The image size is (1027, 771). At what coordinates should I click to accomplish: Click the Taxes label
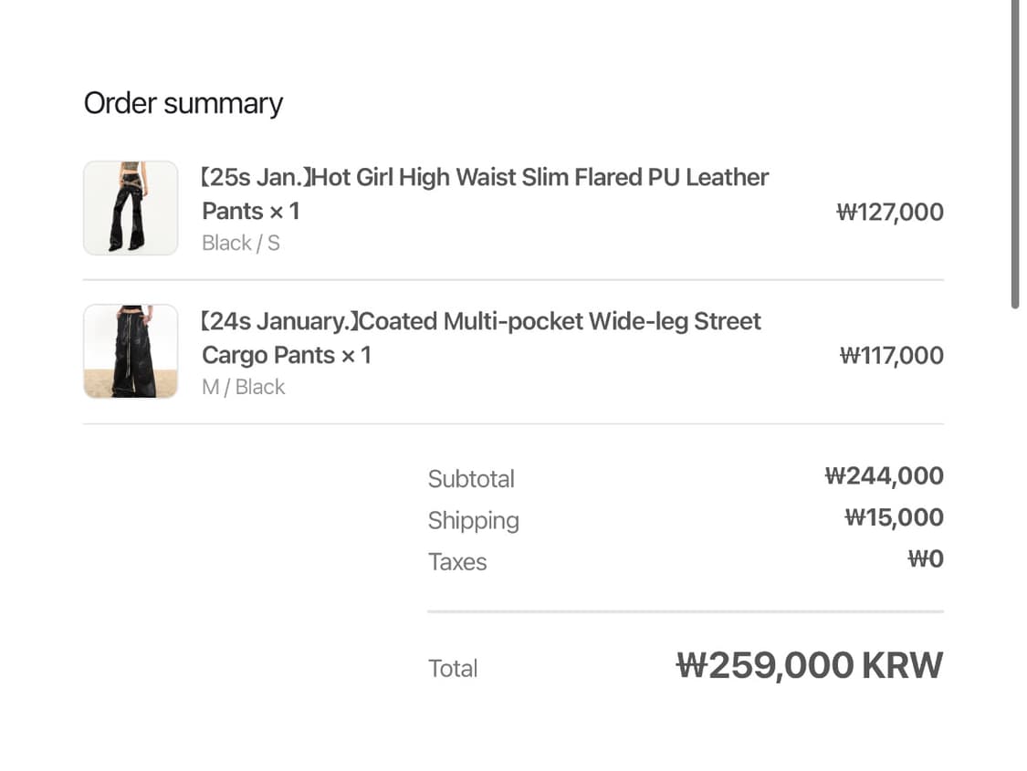[x=457, y=562]
